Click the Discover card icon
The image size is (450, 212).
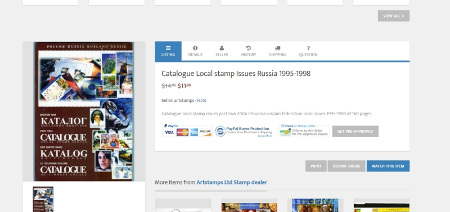(205, 132)
